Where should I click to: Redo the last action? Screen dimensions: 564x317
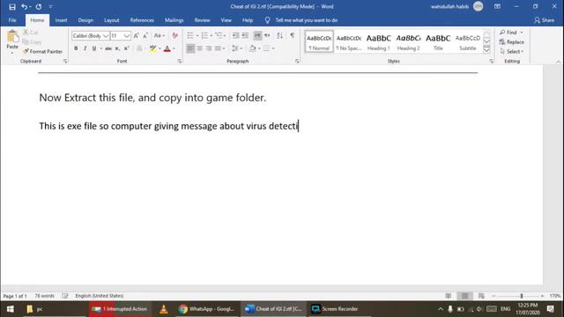point(39,6)
